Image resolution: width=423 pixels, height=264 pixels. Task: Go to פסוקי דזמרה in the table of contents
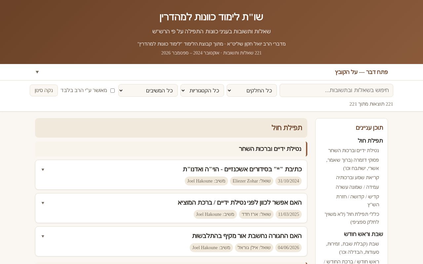coord(353,164)
